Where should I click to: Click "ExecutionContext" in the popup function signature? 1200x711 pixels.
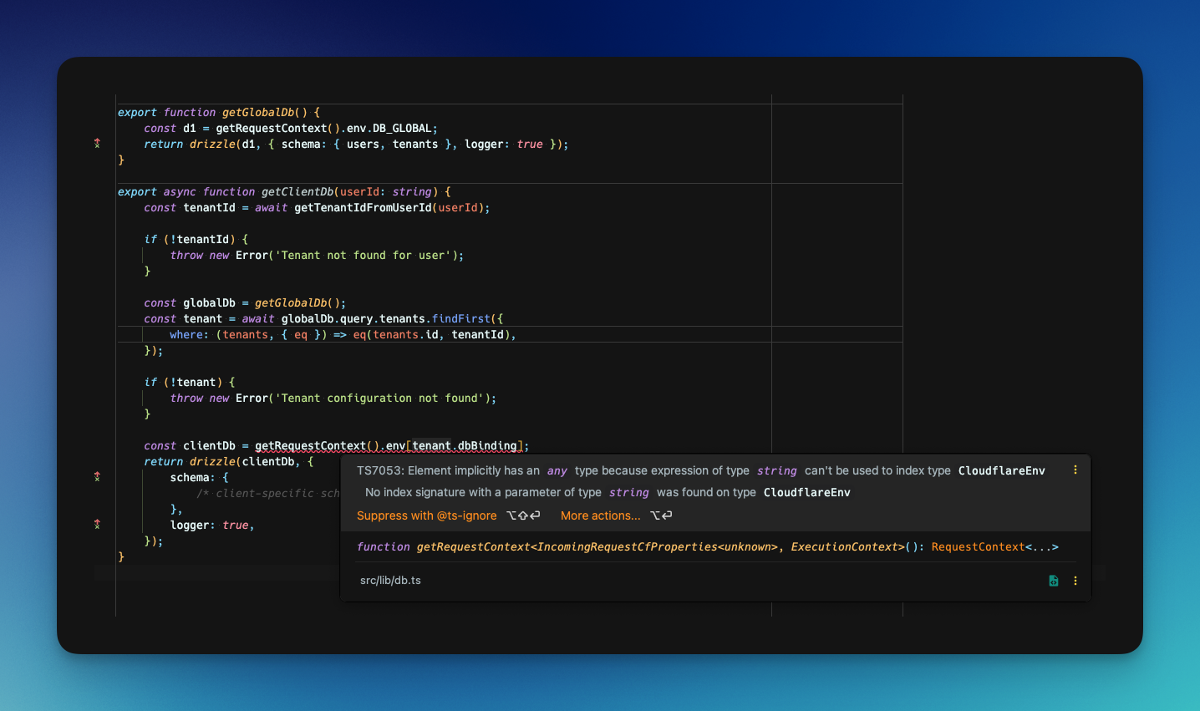click(x=844, y=547)
